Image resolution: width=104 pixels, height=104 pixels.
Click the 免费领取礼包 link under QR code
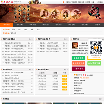[x=96, y=57]
